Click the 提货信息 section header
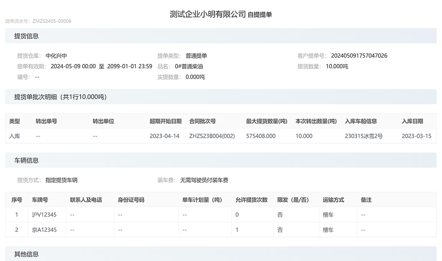The width and height of the screenshot is (442, 261). pyautogui.click(x=26, y=36)
